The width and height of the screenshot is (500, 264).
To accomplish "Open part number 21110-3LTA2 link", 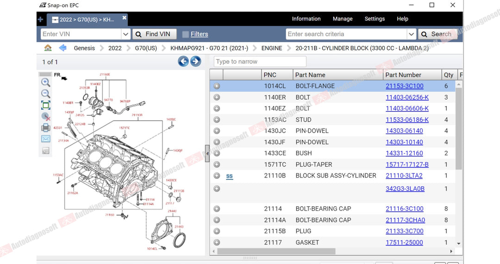I will [x=404, y=176].
